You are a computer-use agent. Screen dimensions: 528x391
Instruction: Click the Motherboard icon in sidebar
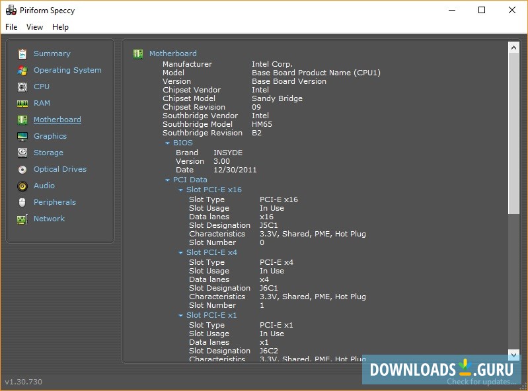click(22, 120)
